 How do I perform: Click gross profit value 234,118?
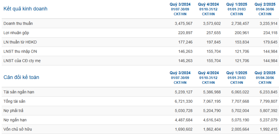tap(270, 33)
